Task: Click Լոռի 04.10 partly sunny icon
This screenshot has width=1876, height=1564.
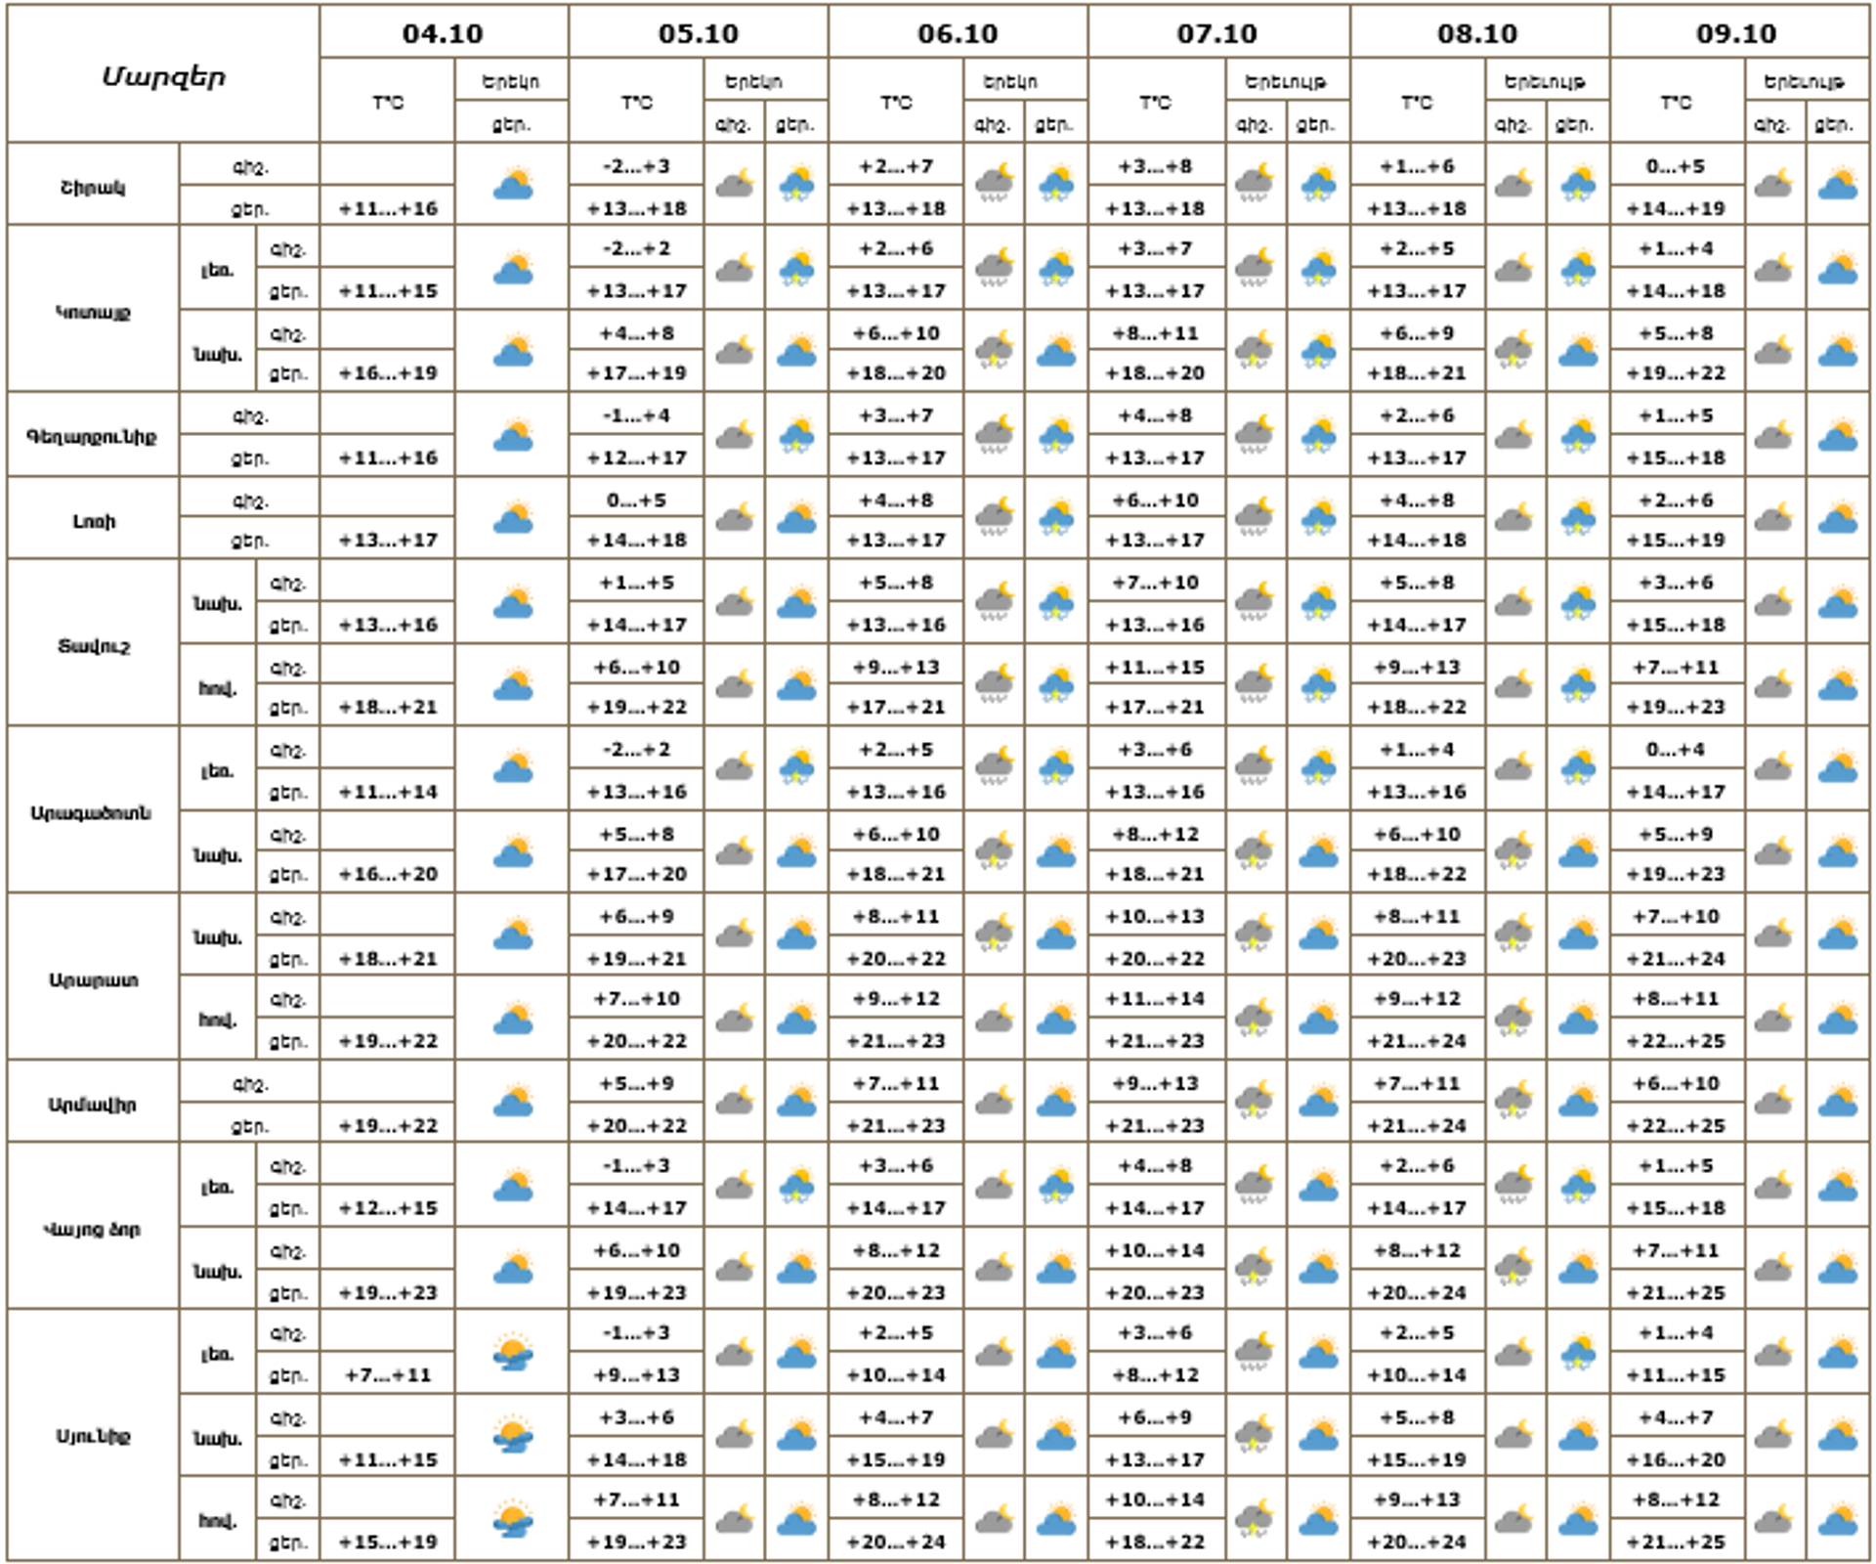Action: click(x=513, y=518)
